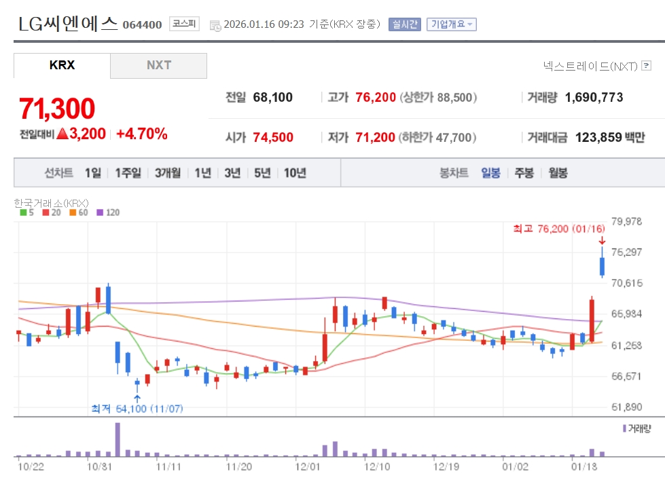
Task: Select the 10년 line chart period
Action: click(295, 172)
